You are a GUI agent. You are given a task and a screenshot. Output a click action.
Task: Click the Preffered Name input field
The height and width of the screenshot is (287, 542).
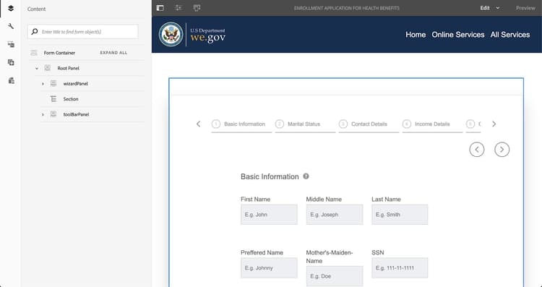click(269, 267)
